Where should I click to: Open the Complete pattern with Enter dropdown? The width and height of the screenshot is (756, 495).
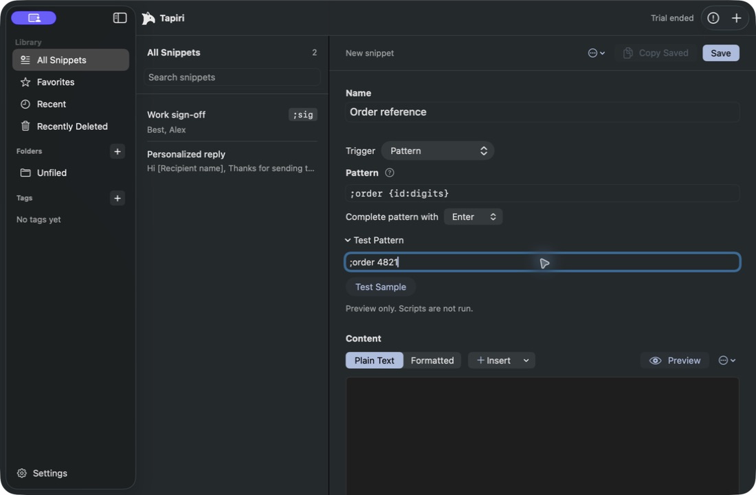[x=473, y=217]
